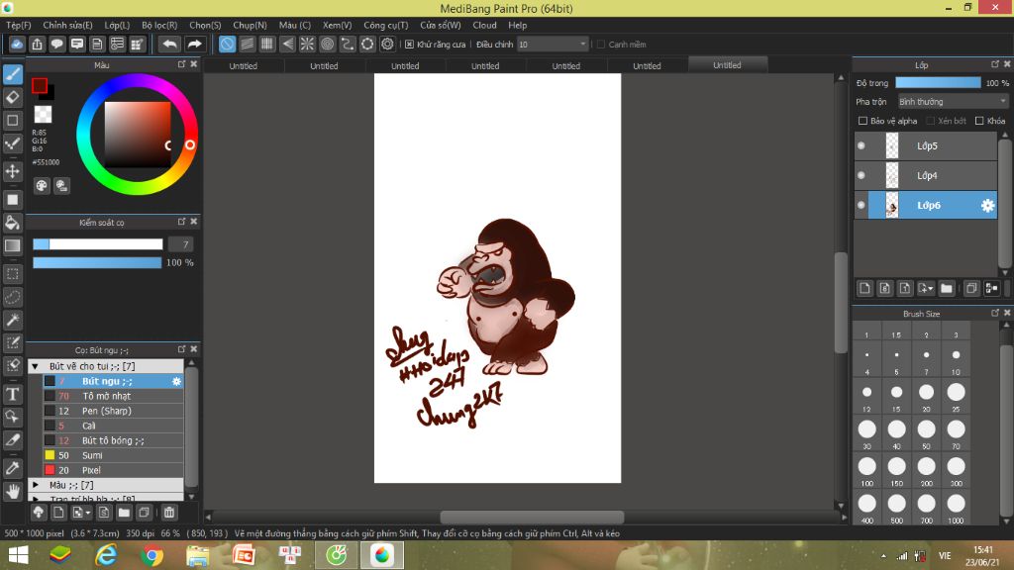Select the Fill rectangle tool
Image resolution: width=1014 pixels, height=570 pixels.
12,200
